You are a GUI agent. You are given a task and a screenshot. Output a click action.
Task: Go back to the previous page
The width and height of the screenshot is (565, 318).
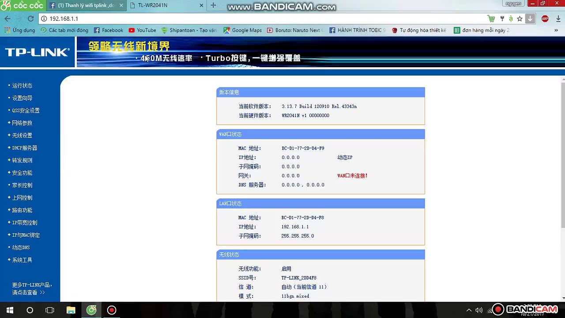7,19
